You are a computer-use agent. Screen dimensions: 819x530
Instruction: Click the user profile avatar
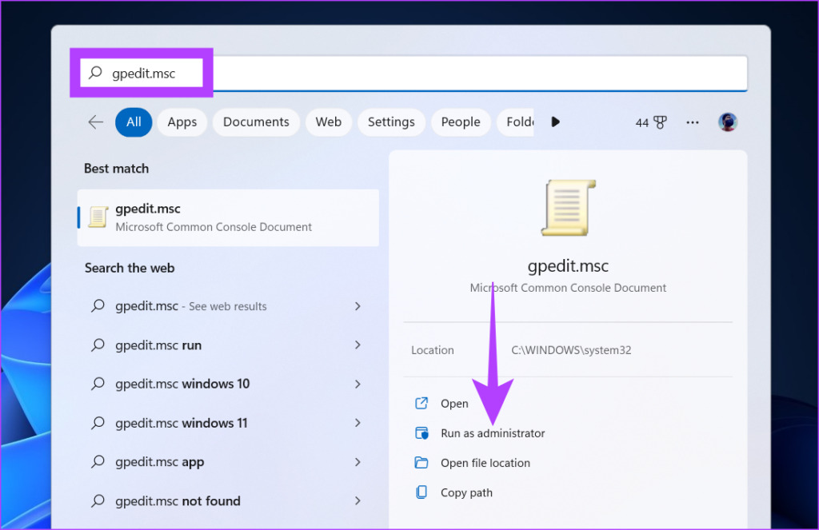pyautogui.click(x=728, y=122)
